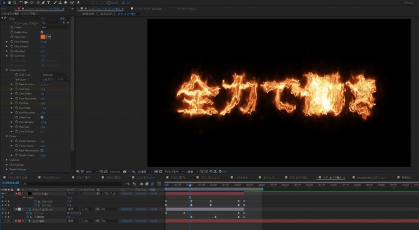This screenshot has height=230, width=419.
Task: Click the Random Seed value
Action: (x=43, y=156)
